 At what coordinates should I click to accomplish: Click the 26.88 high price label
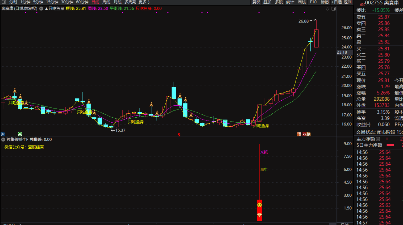click(303, 21)
